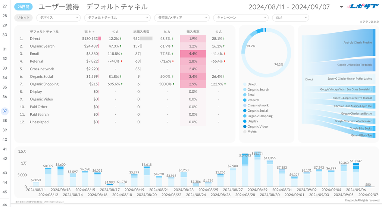Click the 28日間 period button
382x207 pixels.
pos(24,7)
